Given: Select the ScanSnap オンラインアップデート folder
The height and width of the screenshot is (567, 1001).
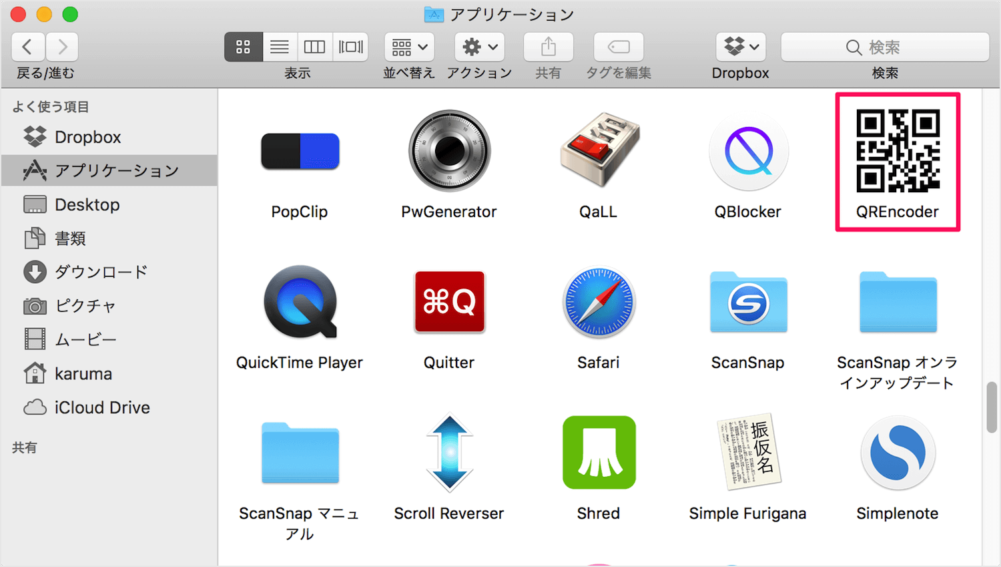Looking at the screenshot, I should point(898,302).
